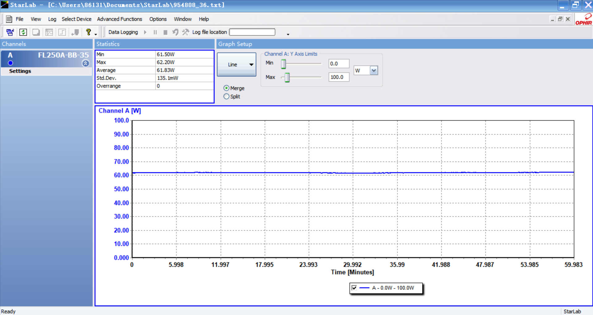Open the Select Device menu

pos(76,19)
